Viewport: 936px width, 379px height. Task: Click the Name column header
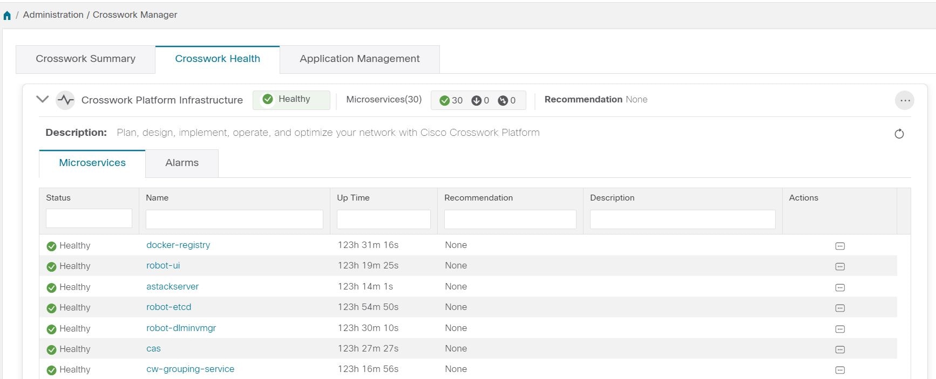click(157, 198)
